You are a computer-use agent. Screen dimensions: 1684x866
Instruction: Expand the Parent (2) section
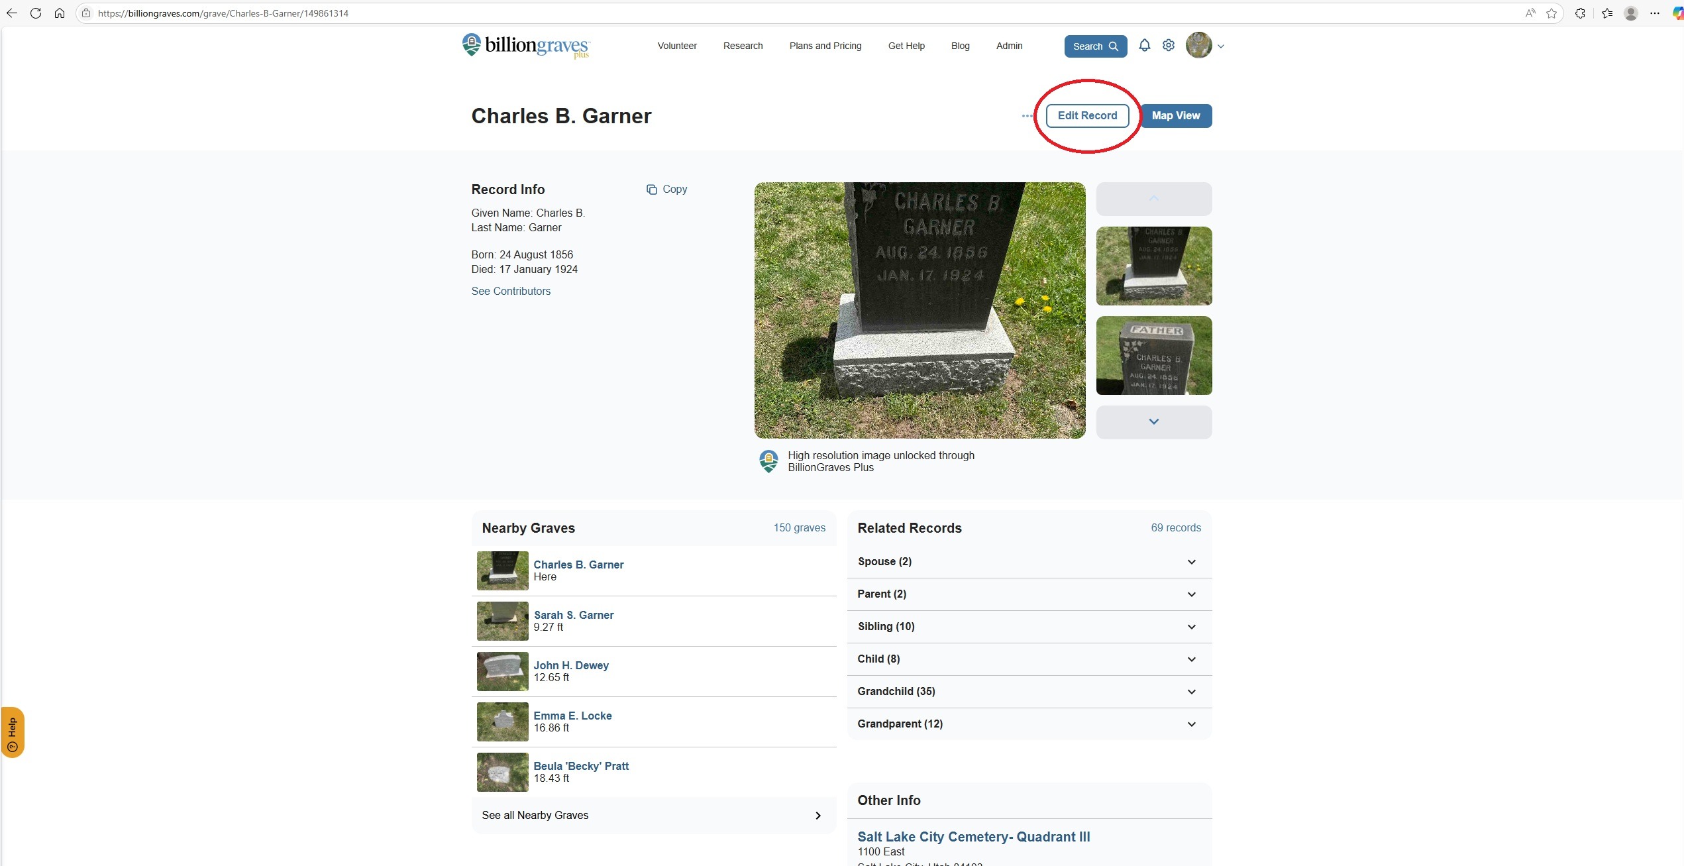point(1029,594)
